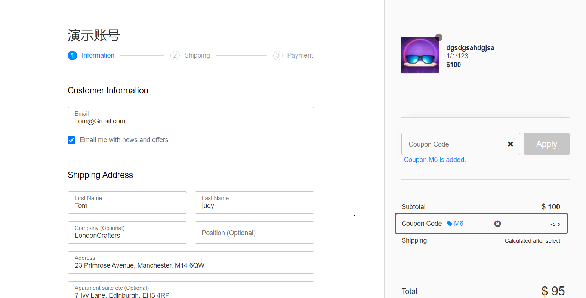This screenshot has width=586, height=298.
Task: Click the item quantity badge on product
Action: [x=439, y=37]
